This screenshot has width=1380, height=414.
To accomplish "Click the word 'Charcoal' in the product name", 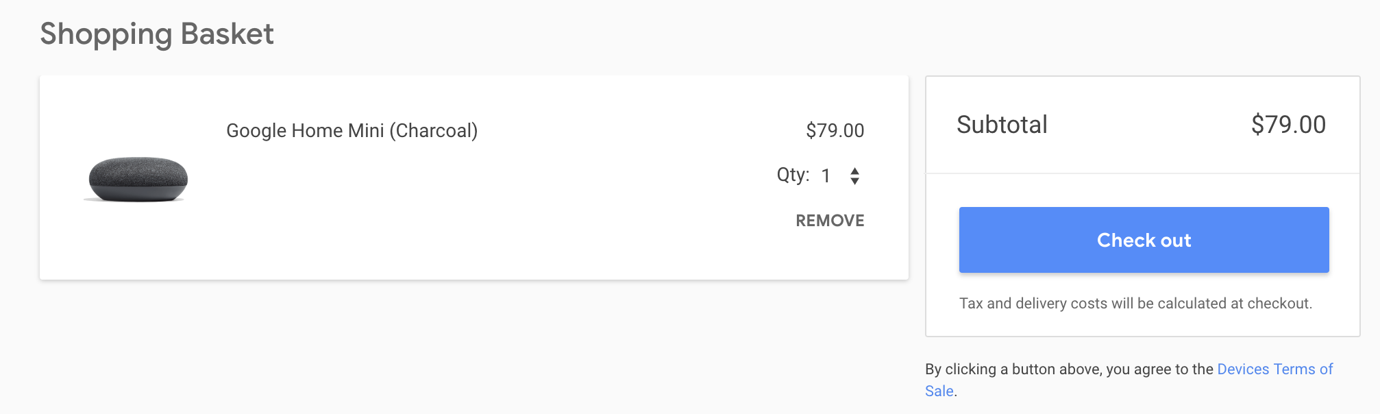I will [x=434, y=131].
